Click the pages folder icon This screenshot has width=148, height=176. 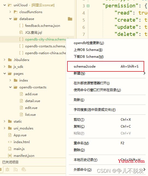pos(10,74)
